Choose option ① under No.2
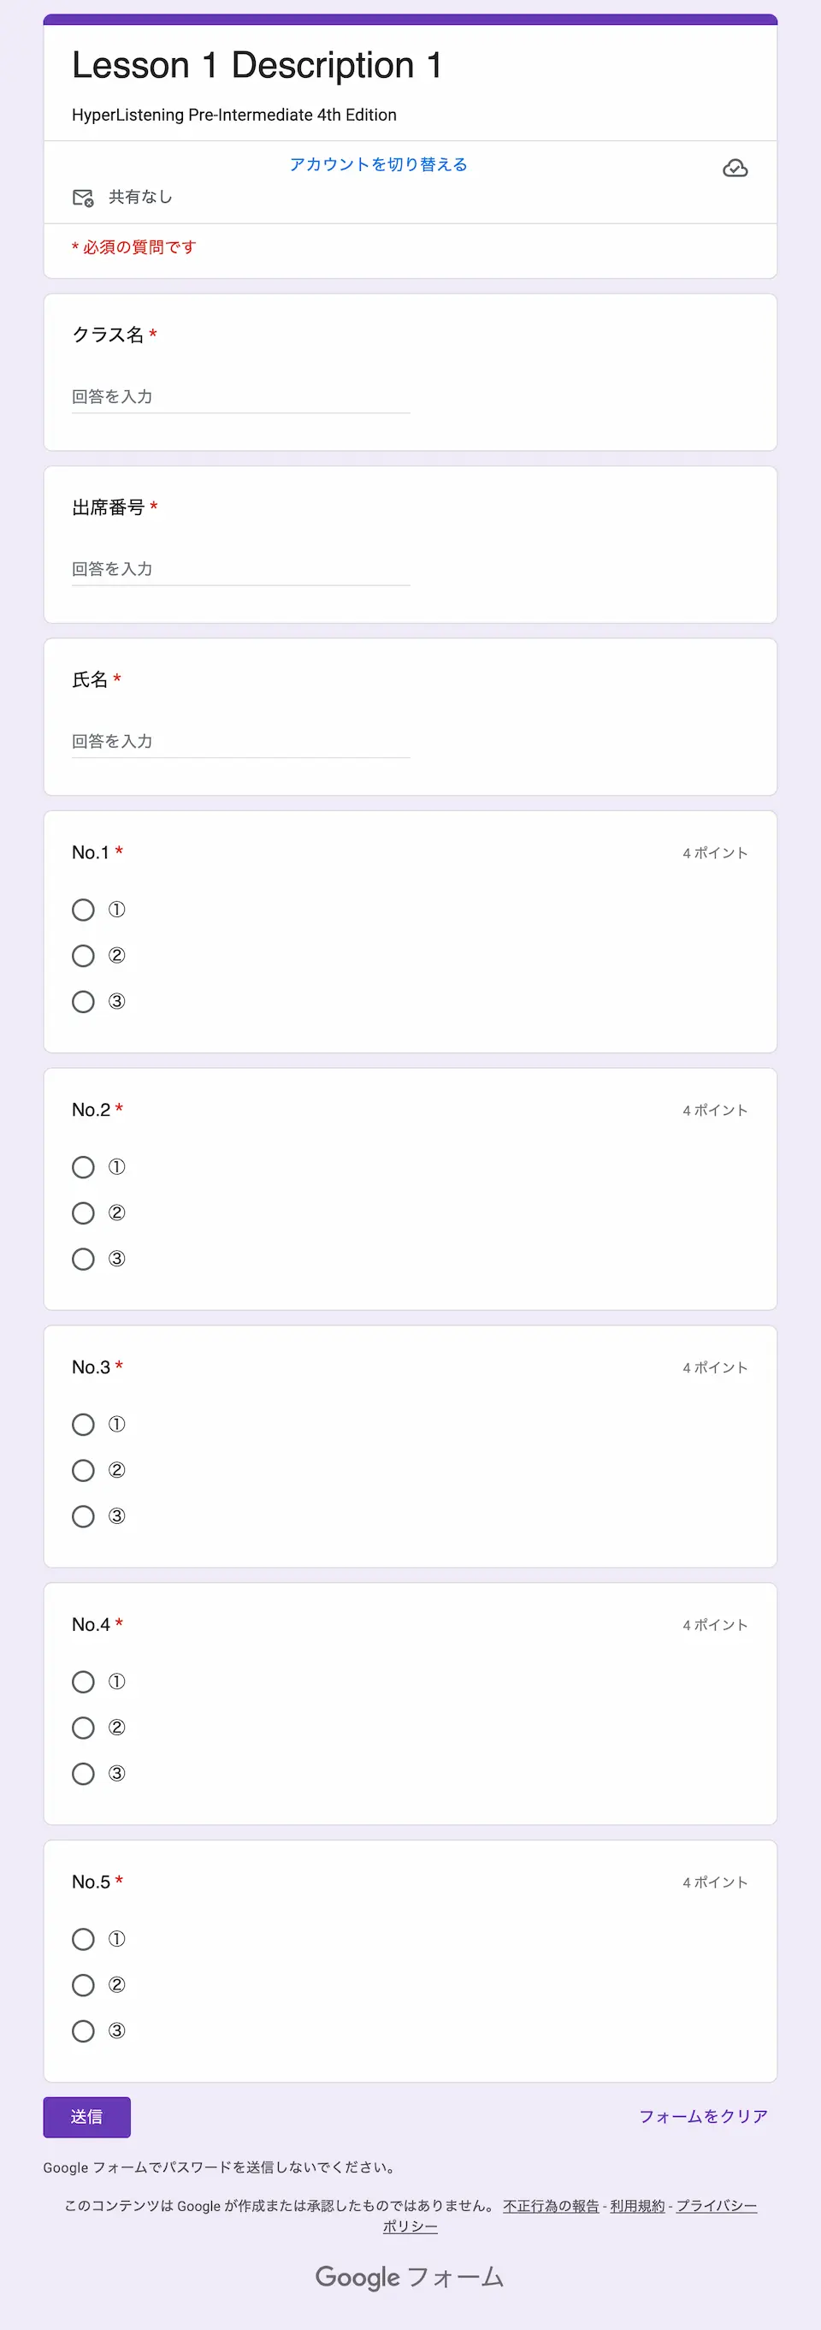Screen dimensions: 821x2330 click(83, 1167)
